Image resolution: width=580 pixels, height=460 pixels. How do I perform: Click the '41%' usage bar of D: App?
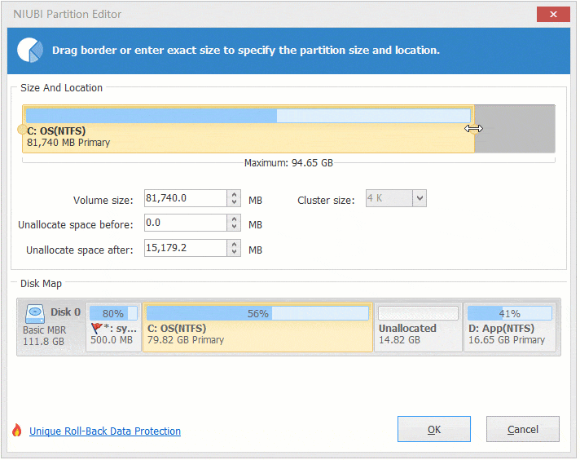[510, 314]
